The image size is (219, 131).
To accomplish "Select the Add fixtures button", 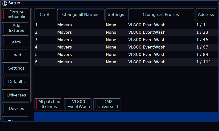I will coord(16,28).
